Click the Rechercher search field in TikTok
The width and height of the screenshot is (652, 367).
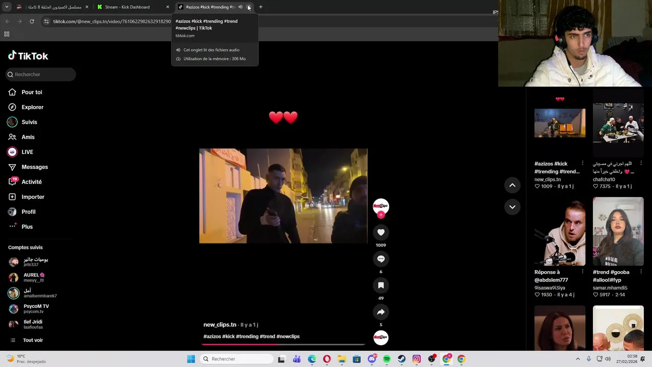click(x=41, y=74)
